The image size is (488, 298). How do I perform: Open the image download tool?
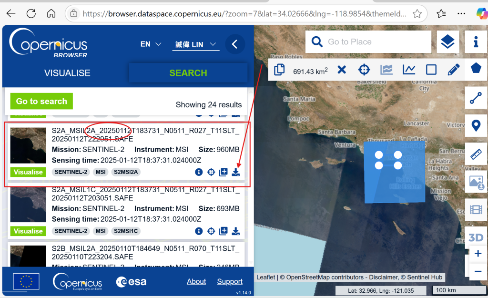tap(476, 182)
